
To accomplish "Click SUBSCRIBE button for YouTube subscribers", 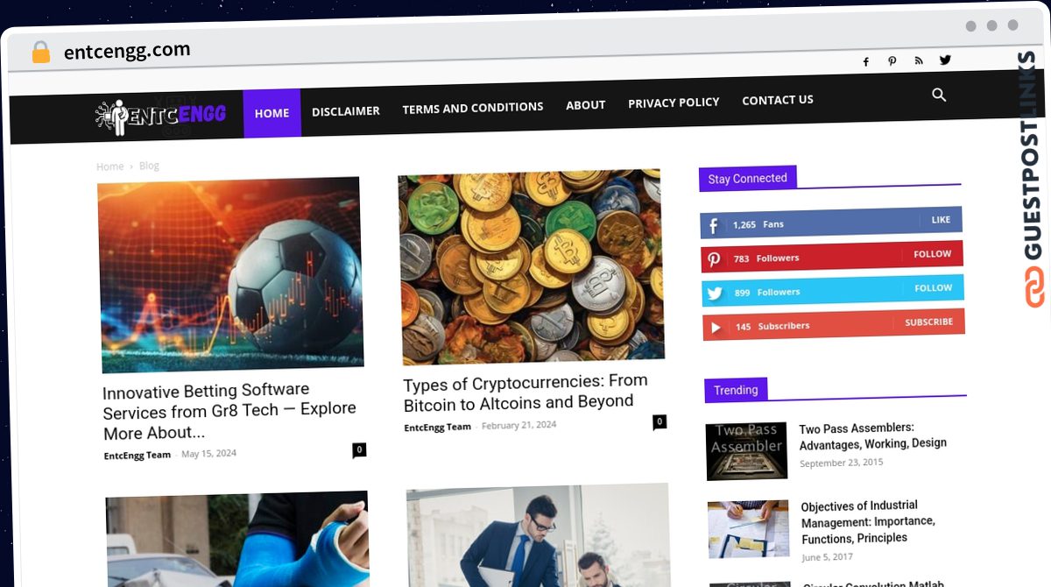I will [x=929, y=322].
